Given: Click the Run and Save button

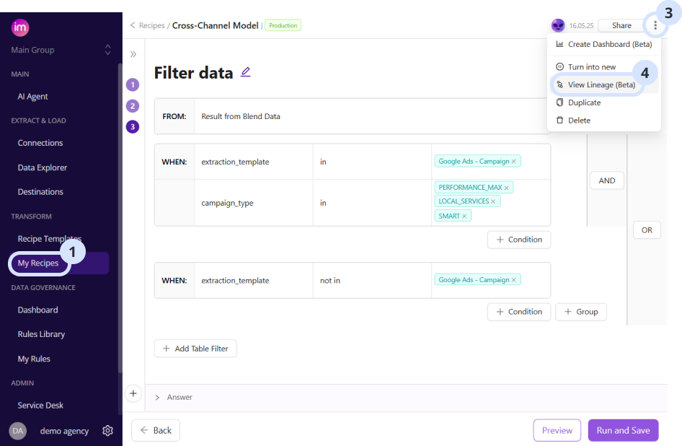Looking at the screenshot, I should (x=623, y=430).
